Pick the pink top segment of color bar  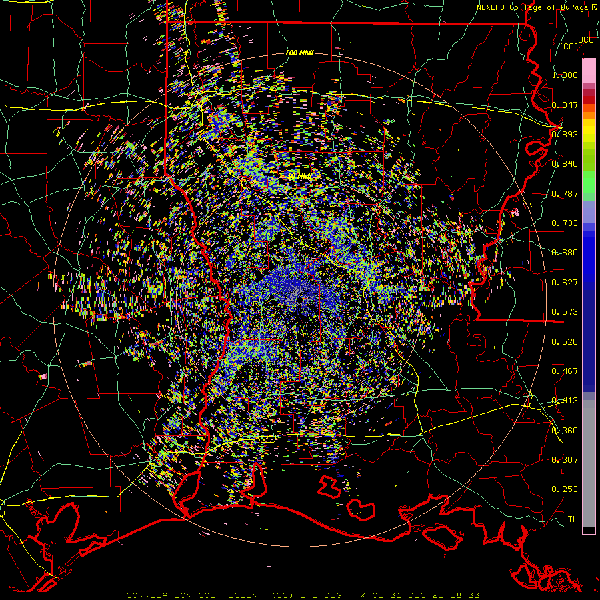tap(589, 71)
